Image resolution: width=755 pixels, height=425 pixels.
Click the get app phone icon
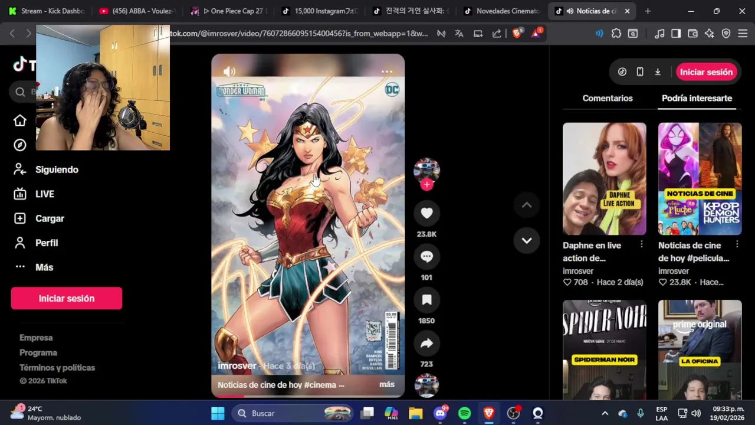coord(640,72)
